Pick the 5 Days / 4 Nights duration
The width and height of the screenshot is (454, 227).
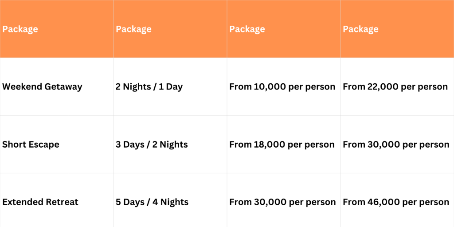point(152,202)
